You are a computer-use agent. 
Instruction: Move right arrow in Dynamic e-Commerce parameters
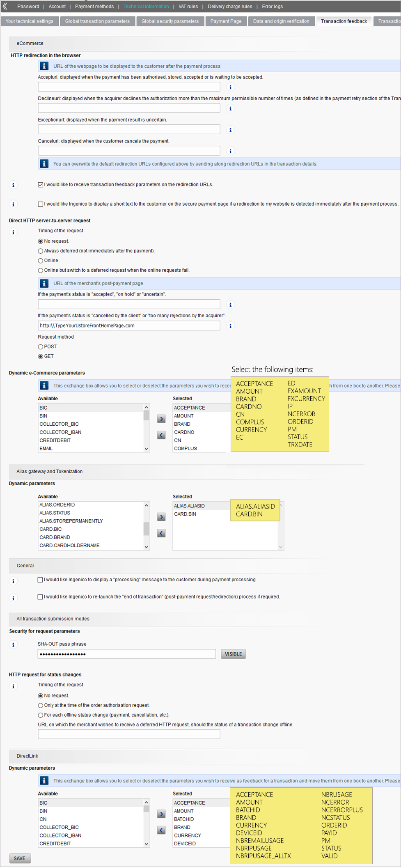tap(161, 419)
